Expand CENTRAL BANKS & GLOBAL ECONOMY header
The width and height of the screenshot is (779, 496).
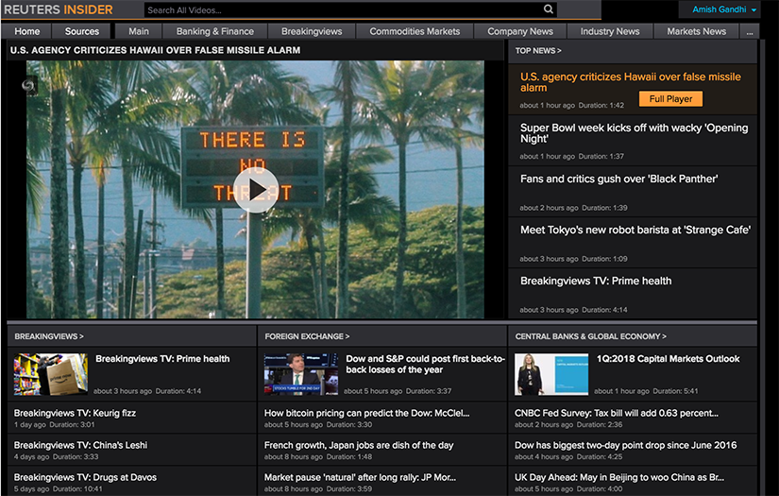[591, 336]
